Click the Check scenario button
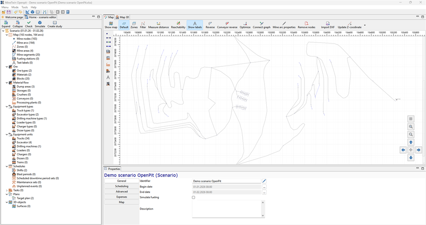 [29, 24]
